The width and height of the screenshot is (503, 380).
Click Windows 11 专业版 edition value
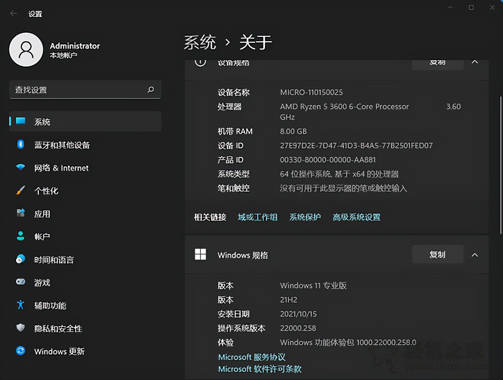(x=313, y=286)
